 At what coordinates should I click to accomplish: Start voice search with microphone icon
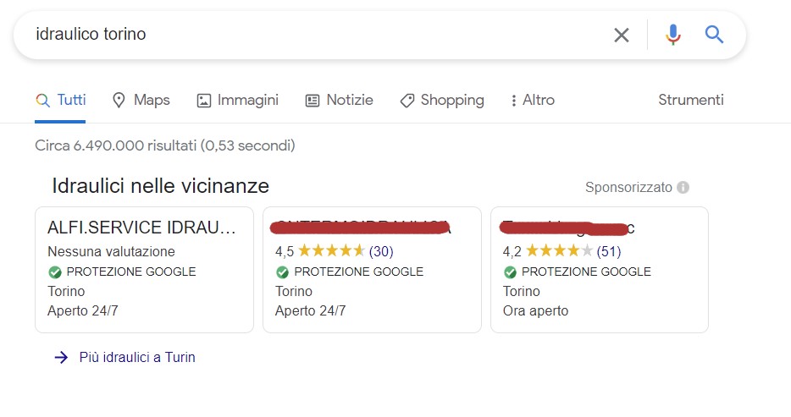click(x=673, y=35)
